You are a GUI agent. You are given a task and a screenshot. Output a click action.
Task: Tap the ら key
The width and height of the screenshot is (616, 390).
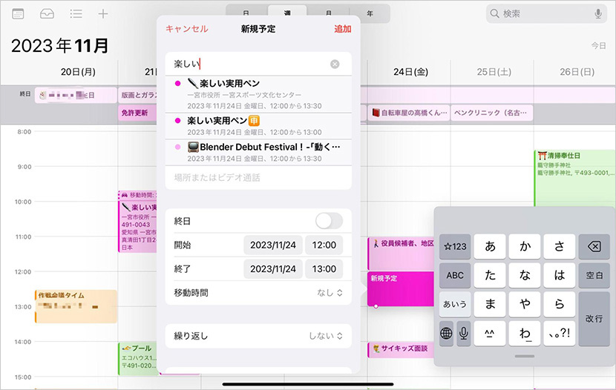point(560,305)
